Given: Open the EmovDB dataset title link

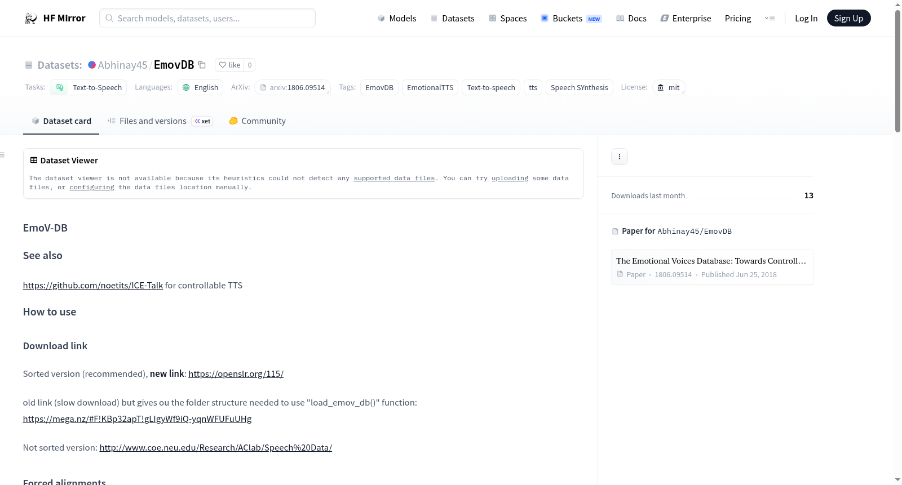Looking at the screenshot, I should point(174,65).
